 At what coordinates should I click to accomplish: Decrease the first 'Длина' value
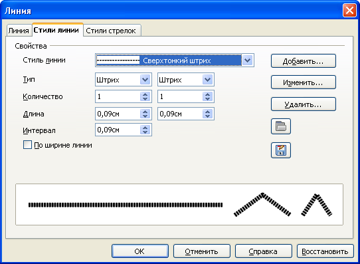[x=145, y=116]
